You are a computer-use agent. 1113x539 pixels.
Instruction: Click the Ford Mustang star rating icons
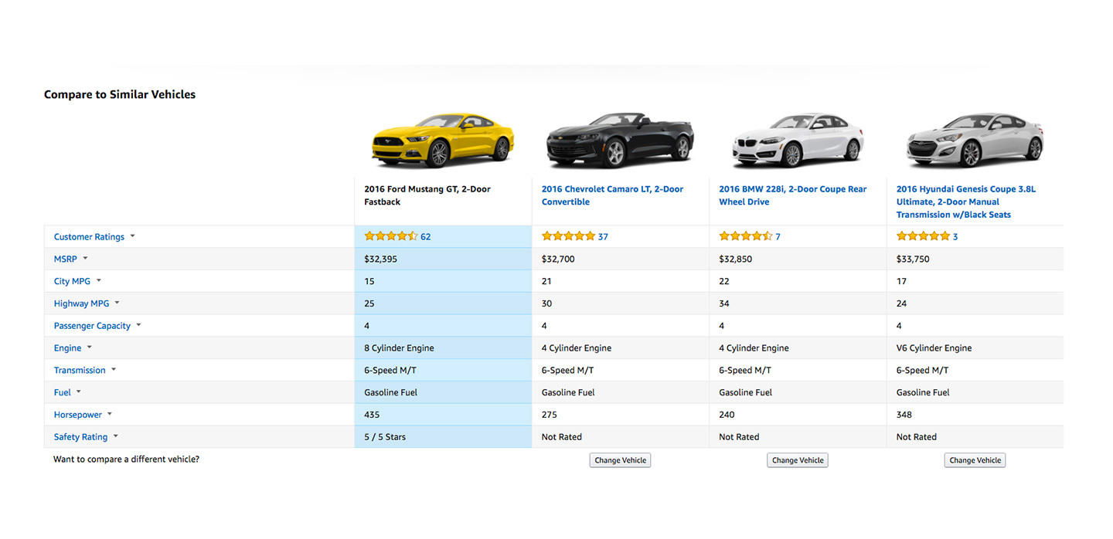pyautogui.click(x=391, y=236)
